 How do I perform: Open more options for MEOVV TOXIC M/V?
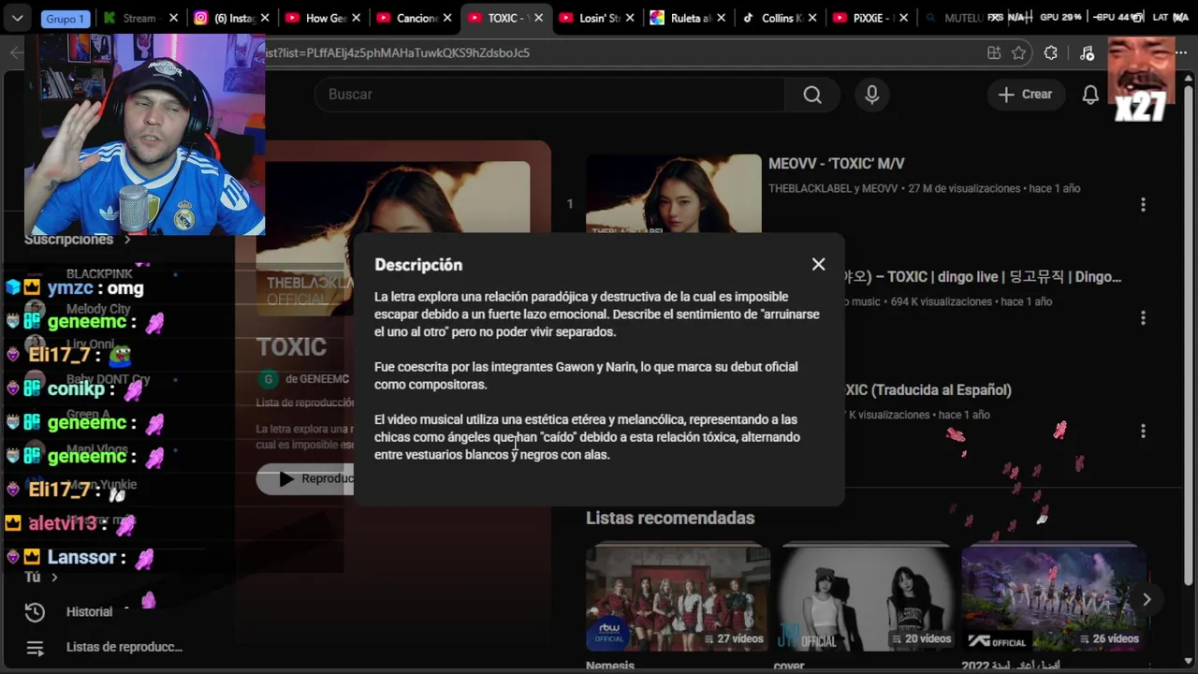(1143, 204)
